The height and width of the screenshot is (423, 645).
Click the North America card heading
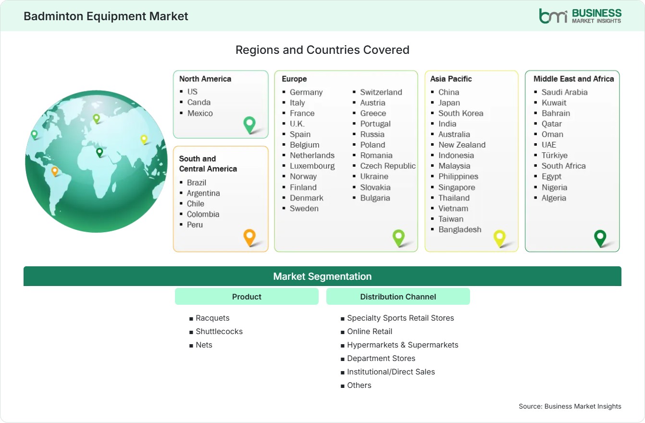[205, 79]
